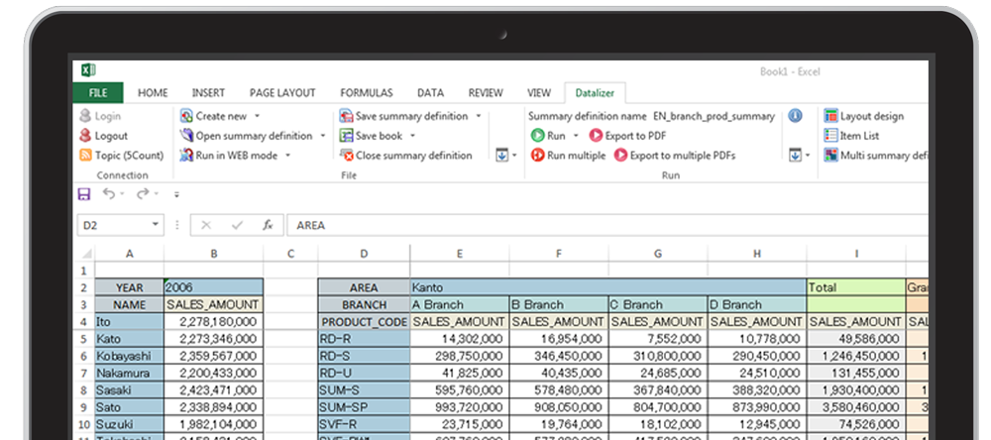Click the value 2,278,180,000

click(214, 322)
